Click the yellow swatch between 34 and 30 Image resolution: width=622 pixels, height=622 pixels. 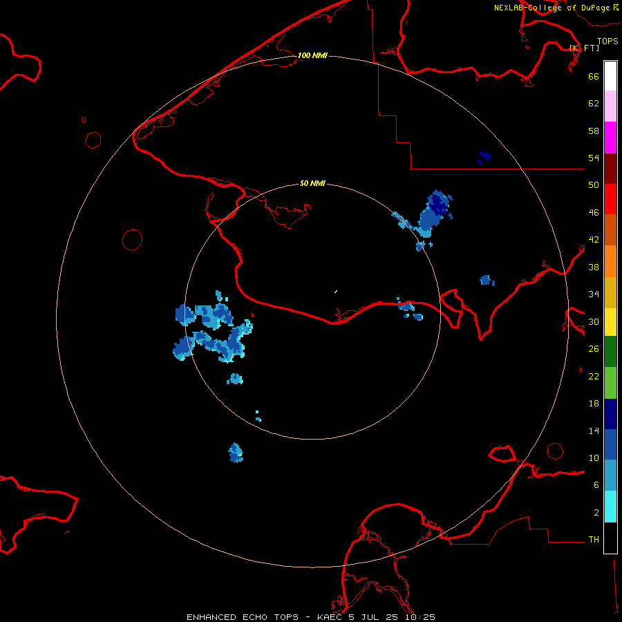coord(610,322)
